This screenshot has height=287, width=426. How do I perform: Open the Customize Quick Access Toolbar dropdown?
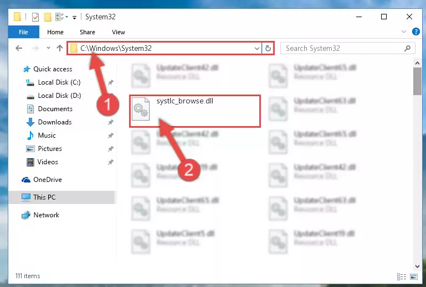click(74, 18)
